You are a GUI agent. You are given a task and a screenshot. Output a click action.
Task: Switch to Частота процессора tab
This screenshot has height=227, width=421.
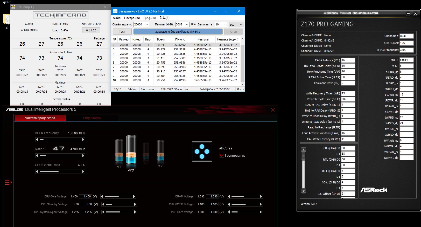pos(40,118)
